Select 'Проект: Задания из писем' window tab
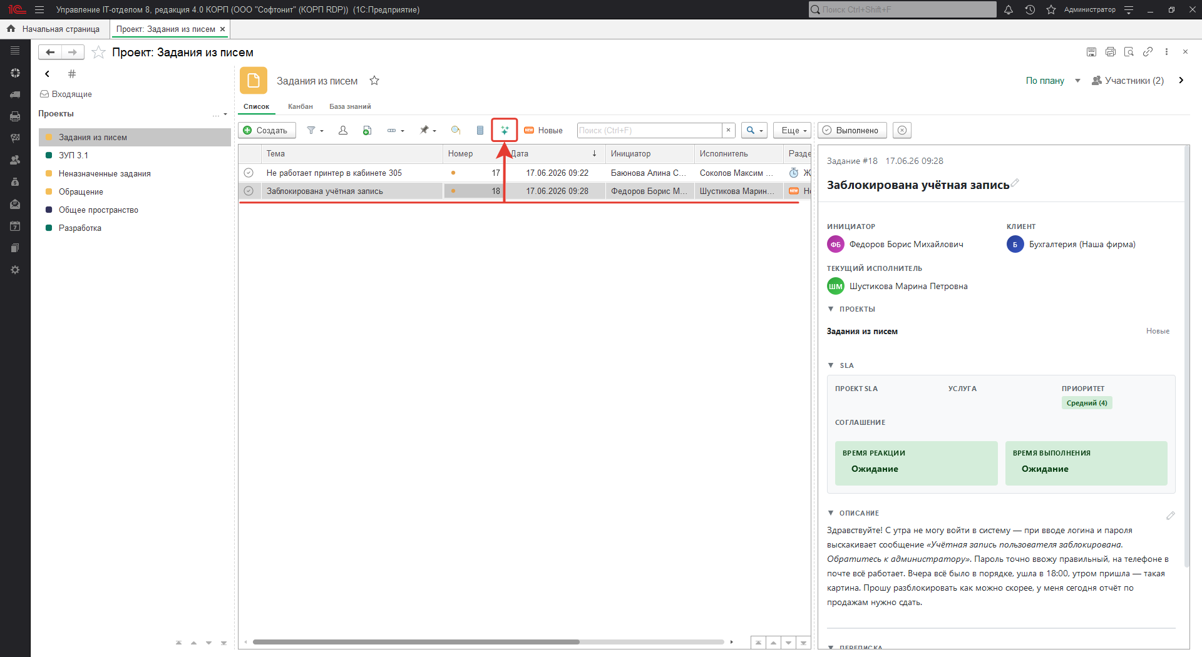Image resolution: width=1202 pixels, height=657 pixels. tap(165, 29)
